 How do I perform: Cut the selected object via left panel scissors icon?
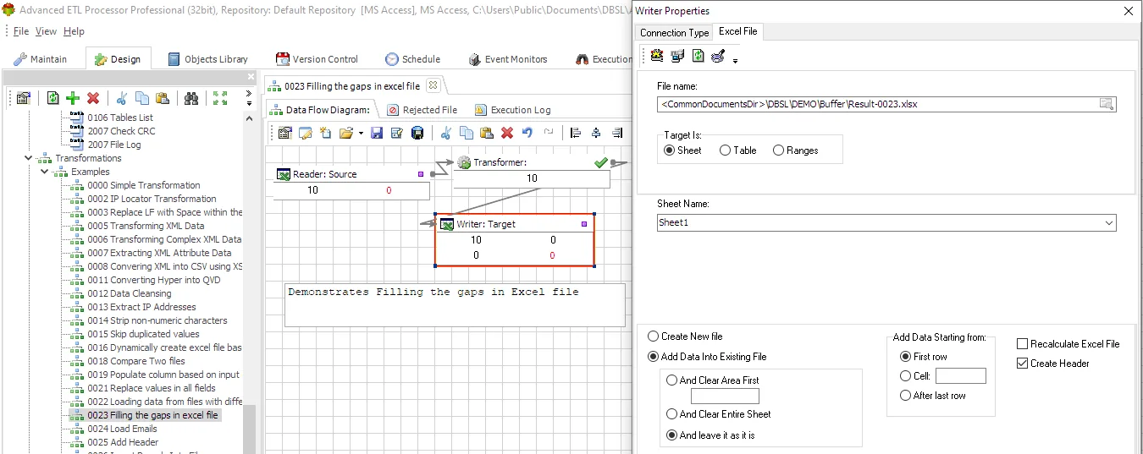(x=122, y=98)
